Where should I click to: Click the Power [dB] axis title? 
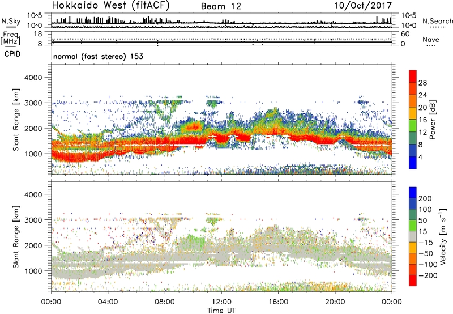(432, 120)
